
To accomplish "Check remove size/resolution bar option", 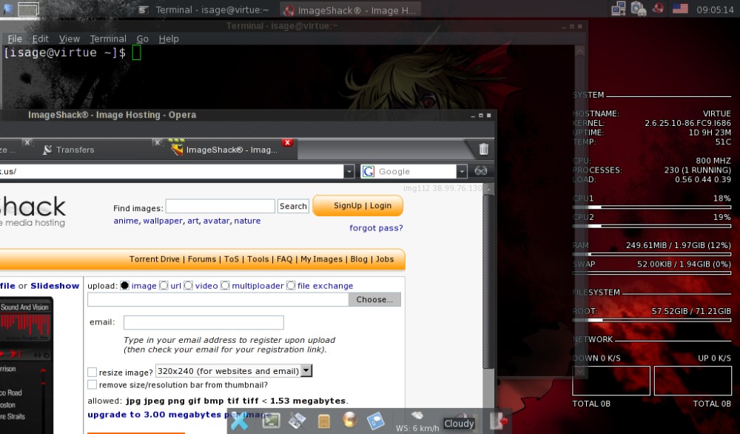I will pos(92,385).
